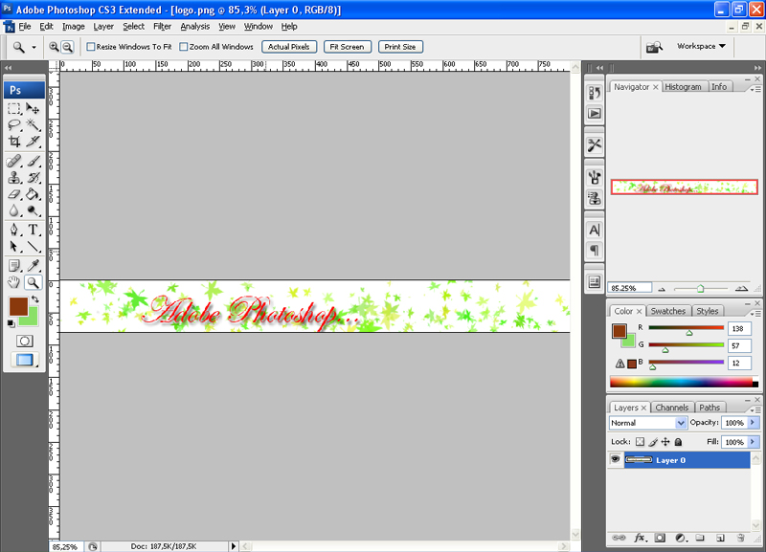The height and width of the screenshot is (552, 766).
Task: Select the Notes tool
Action: tap(14, 266)
